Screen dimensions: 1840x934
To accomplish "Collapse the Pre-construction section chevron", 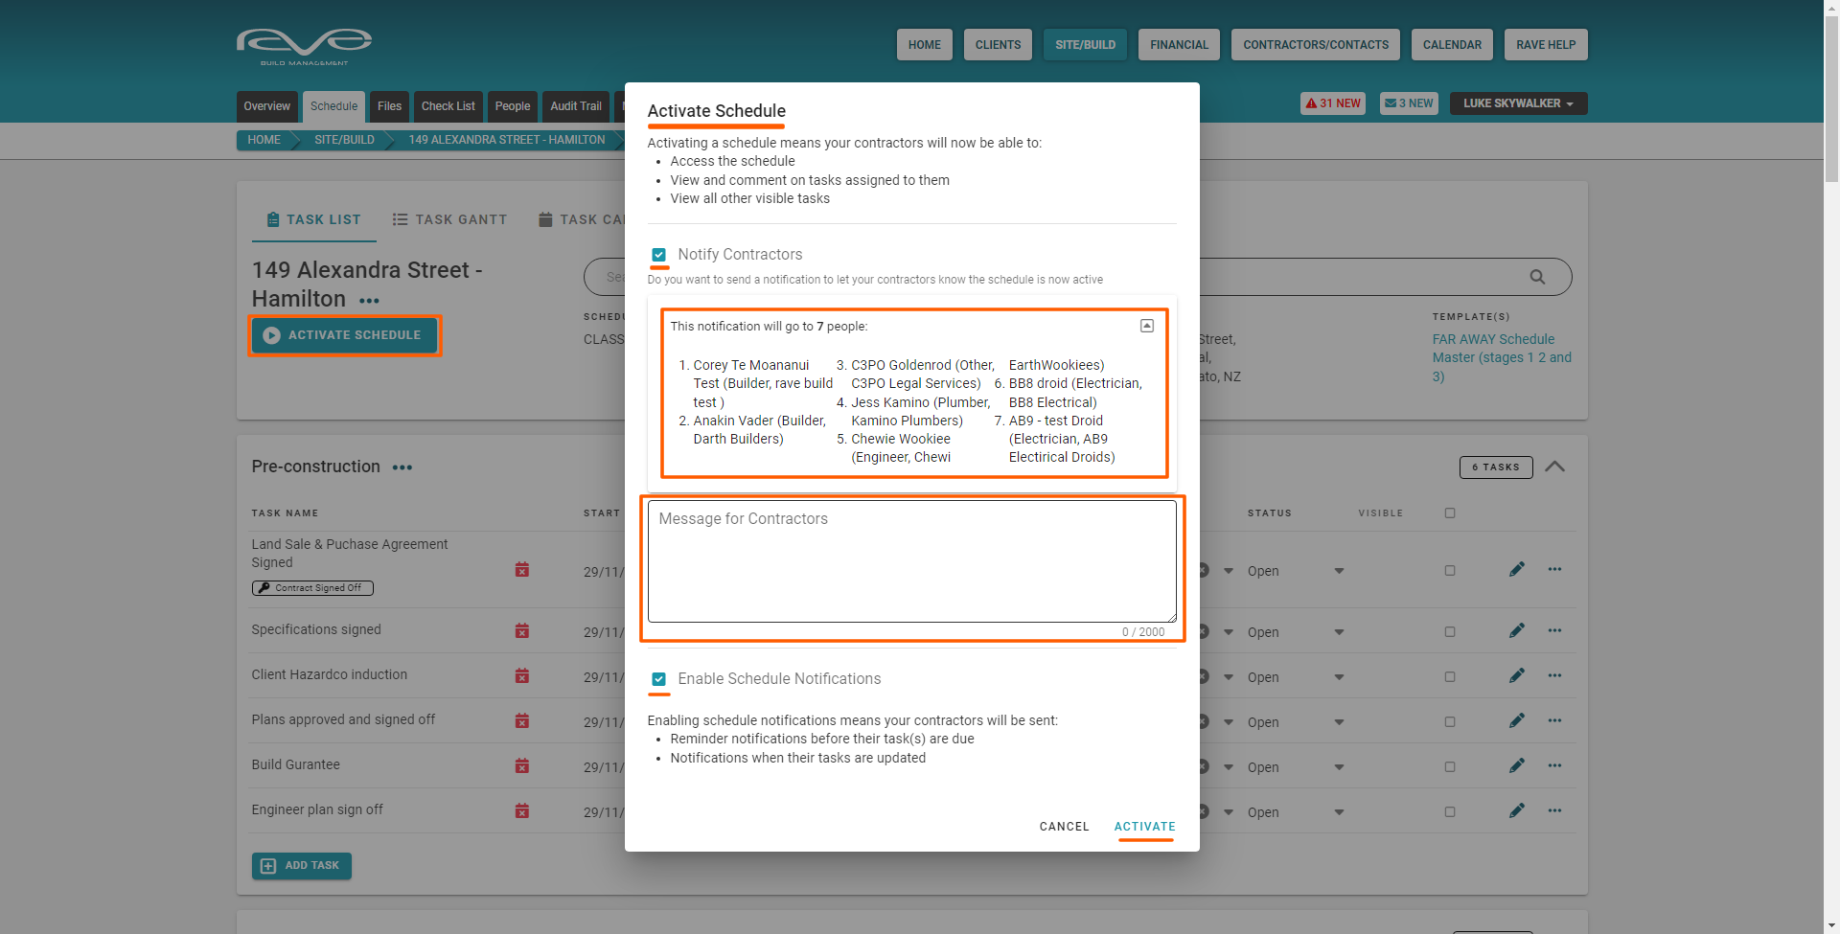I will tap(1555, 467).
